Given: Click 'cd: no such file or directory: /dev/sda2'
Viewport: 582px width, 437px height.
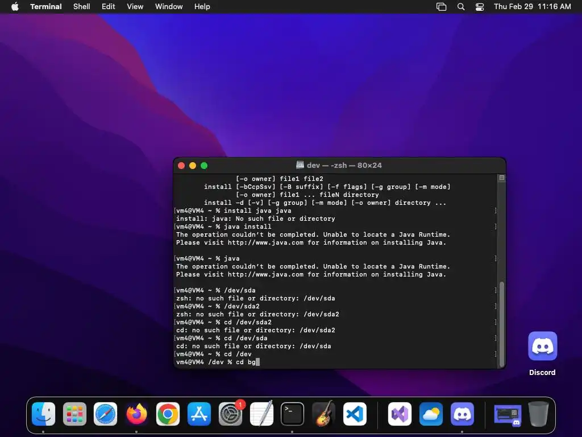Looking at the screenshot, I should [256, 331].
